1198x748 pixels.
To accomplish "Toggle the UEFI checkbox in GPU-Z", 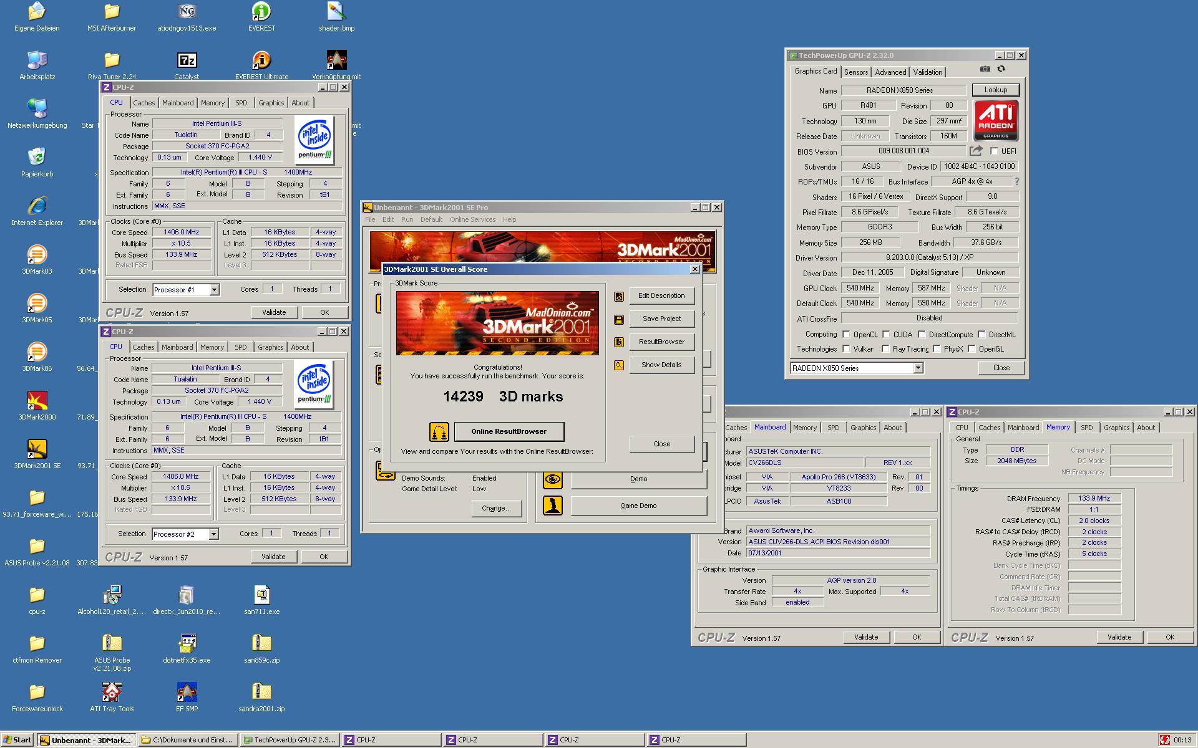I will [x=994, y=151].
